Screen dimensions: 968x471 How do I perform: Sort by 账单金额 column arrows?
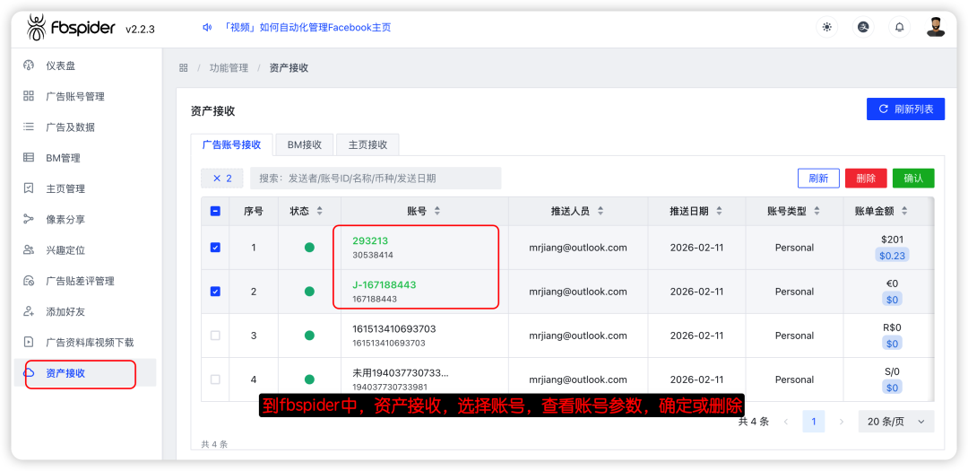coord(904,211)
